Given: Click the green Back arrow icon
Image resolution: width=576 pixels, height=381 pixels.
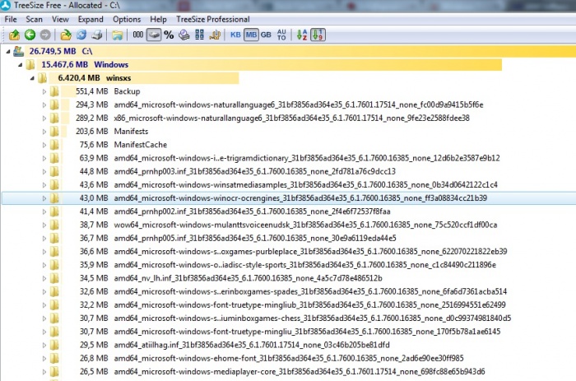Looking at the screenshot, I should click(x=30, y=35).
